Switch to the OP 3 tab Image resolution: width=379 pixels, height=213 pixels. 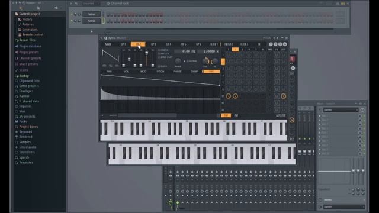[153, 44]
